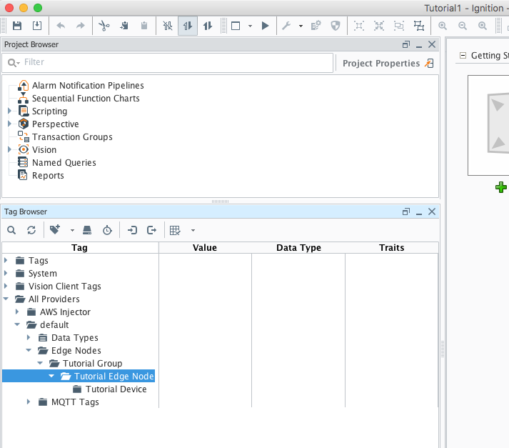Image resolution: width=509 pixels, height=448 pixels.
Task: Open the wrench Tools dropdown arrow
Action: click(x=301, y=26)
